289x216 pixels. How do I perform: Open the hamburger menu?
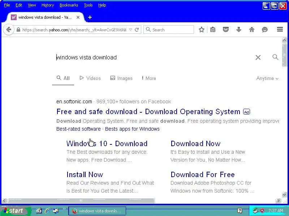tap(280, 30)
